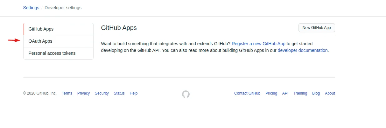Go to the Training footer link

(x=300, y=93)
